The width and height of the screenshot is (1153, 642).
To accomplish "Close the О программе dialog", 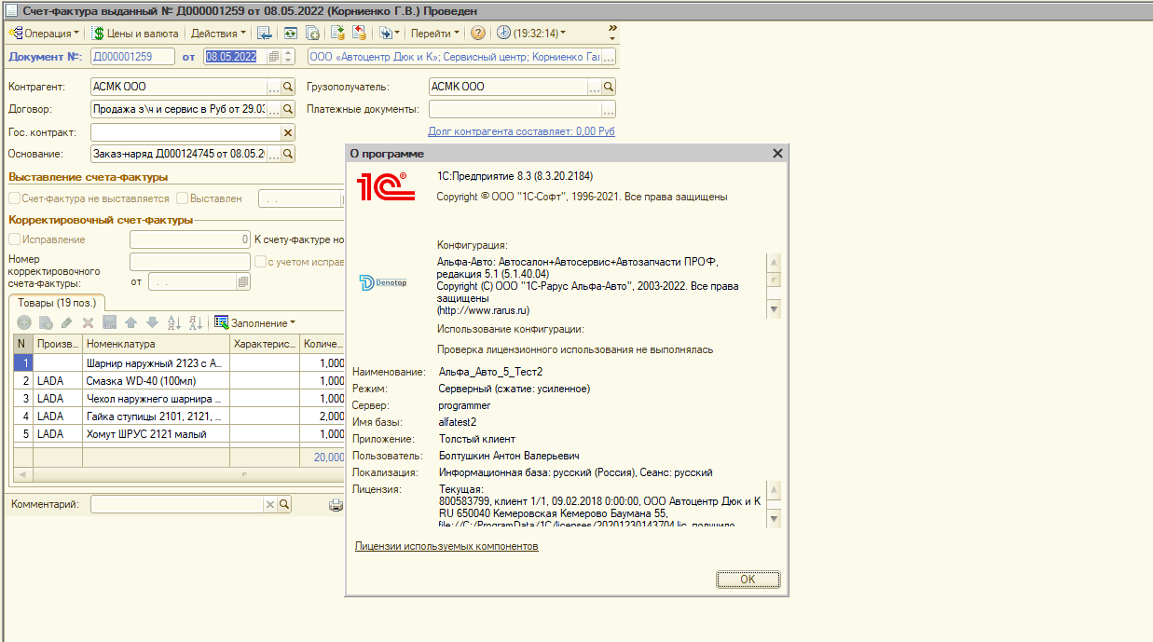I will [778, 153].
